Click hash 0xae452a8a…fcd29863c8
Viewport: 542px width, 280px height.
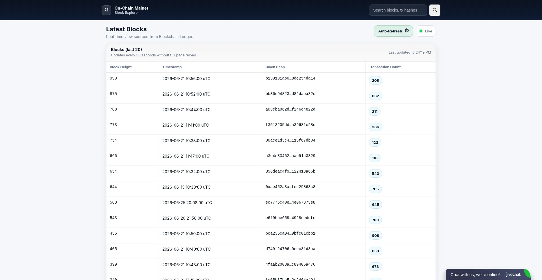pos(290,187)
